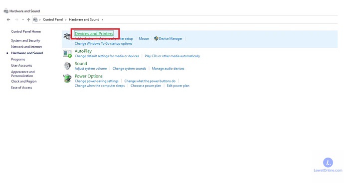Viewport: 349px width, 188px height.
Task: Open Devices and Printers
Action: click(94, 33)
